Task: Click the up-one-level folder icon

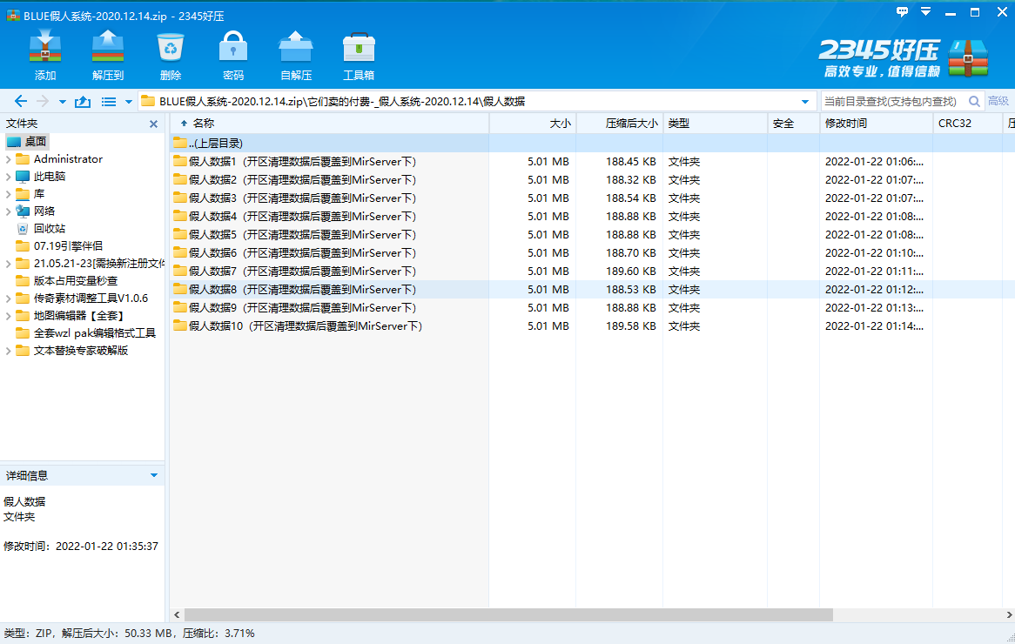Action: pyautogui.click(x=83, y=102)
